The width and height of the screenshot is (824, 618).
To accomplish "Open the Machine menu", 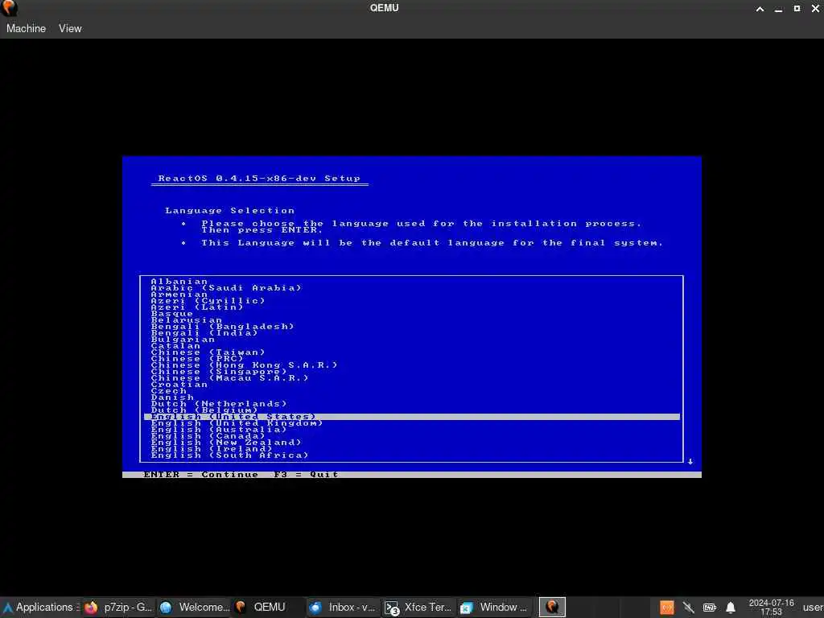I will [x=26, y=28].
